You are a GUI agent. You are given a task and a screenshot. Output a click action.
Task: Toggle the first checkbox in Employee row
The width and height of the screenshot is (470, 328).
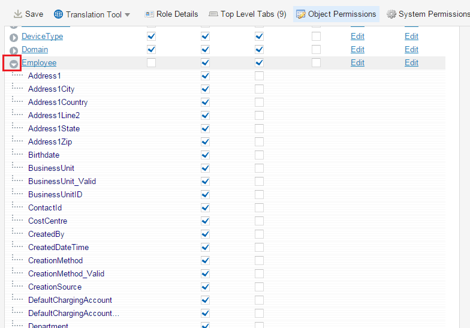tap(151, 63)
